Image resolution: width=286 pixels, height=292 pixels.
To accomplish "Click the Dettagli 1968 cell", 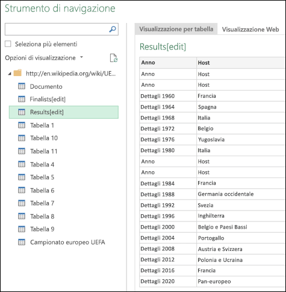I will tap(168, 118).
